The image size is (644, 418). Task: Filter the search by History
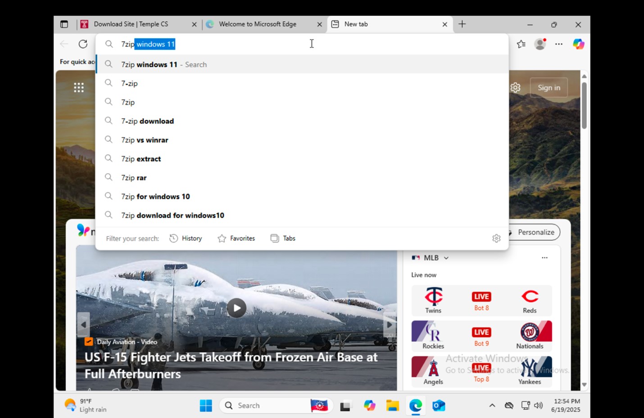tap(186, 238)
